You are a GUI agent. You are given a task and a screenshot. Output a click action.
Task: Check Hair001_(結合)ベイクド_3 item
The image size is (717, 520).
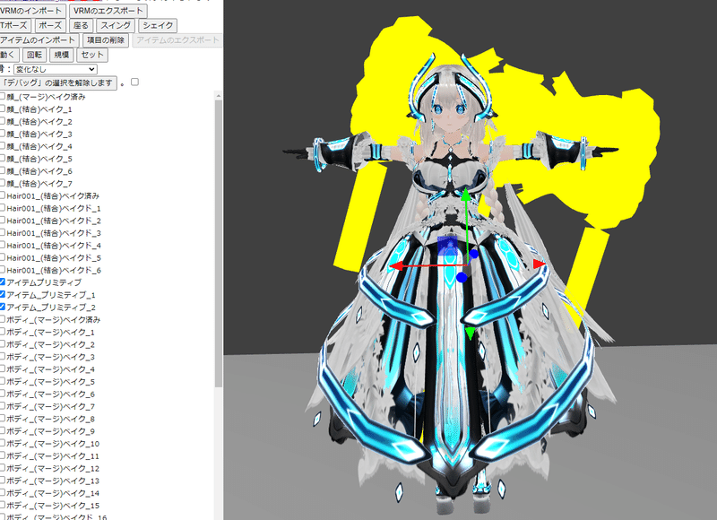pos(3,232)
